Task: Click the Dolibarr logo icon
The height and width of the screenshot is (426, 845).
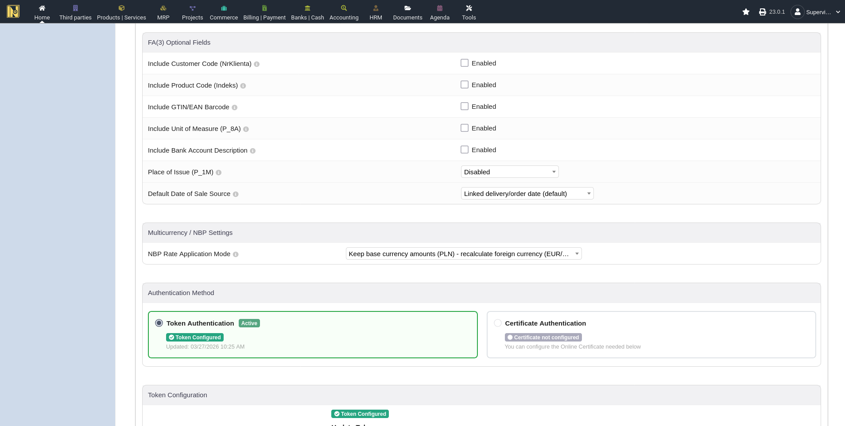Action: pyautogui.click(x=13, y=12)
